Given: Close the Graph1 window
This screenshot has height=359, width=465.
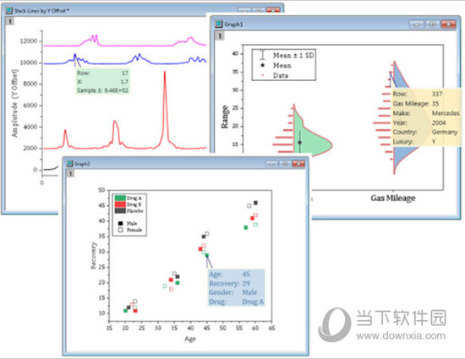Looking at the screenshot, I should (x=448, y=24).
